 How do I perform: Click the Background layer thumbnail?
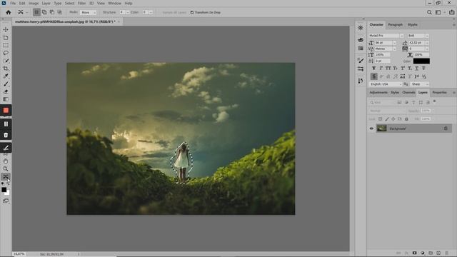pyautogui.click(x=381, y=128)
